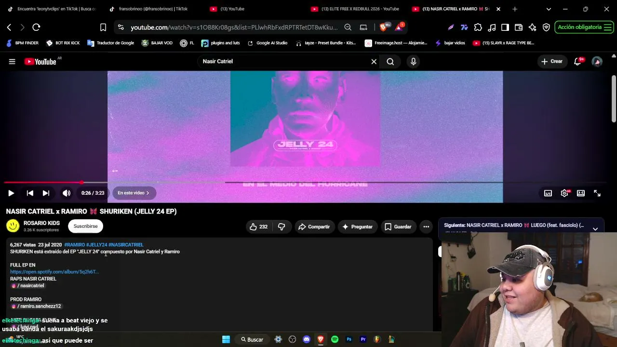Open the #JELLY24 hashtag link
Viewport: 617px width, 347px height.
point(96,245)
